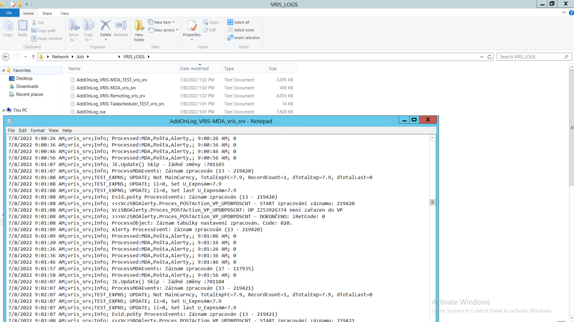Sort files by Size column

[x=281, y=68]
